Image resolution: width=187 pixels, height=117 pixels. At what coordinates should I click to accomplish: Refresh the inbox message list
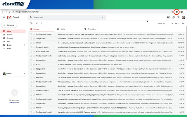coord(37,23)
